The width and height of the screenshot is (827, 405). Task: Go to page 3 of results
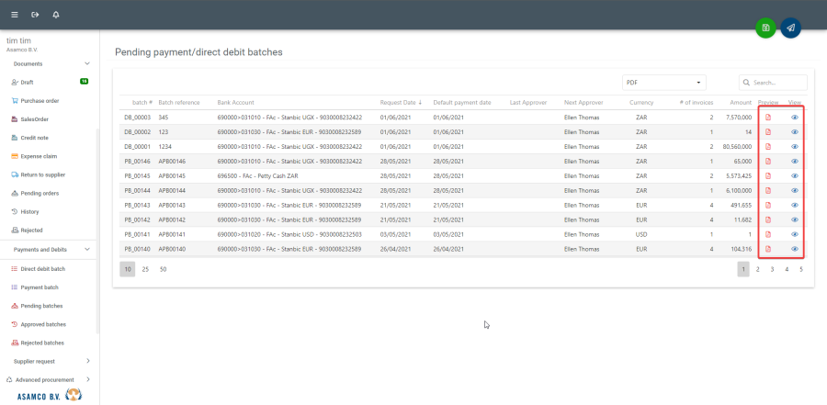point(772,269)
